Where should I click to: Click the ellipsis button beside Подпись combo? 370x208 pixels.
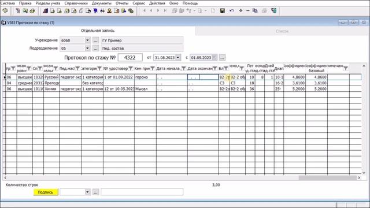click(95, 192)
